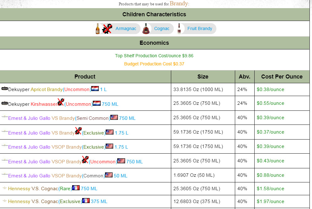
Task: Open the Fruit Brandy characteristic link
Action: coord(200,29)
